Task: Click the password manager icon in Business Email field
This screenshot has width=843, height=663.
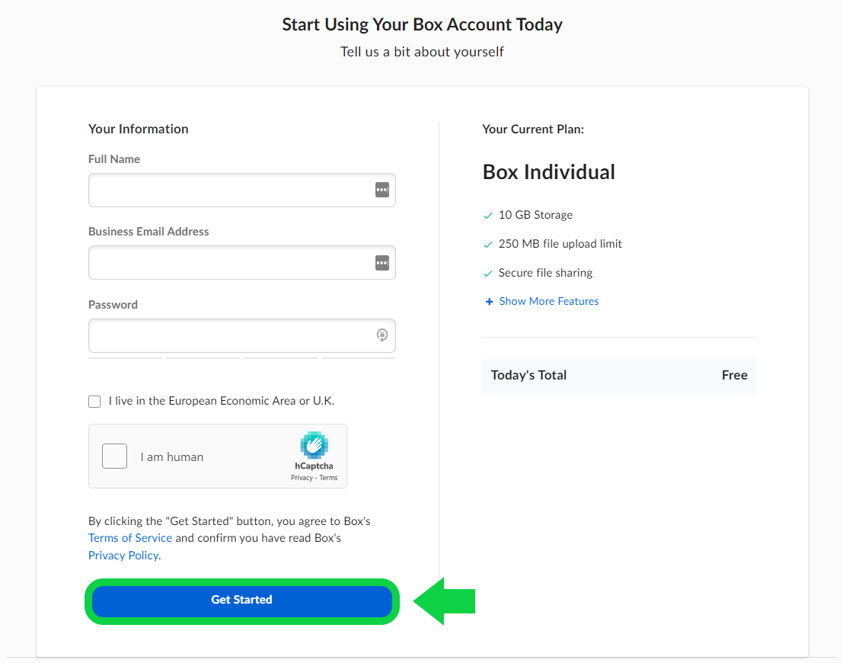Action: tap(382, 263)
